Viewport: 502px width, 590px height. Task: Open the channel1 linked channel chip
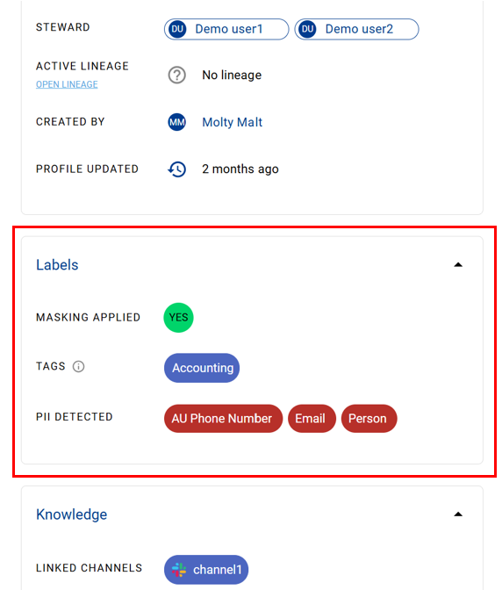coord(206,570)
